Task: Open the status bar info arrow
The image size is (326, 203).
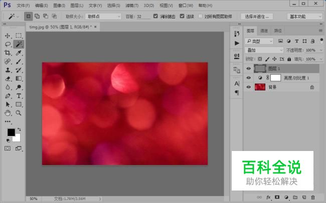Action: (100, 198)
